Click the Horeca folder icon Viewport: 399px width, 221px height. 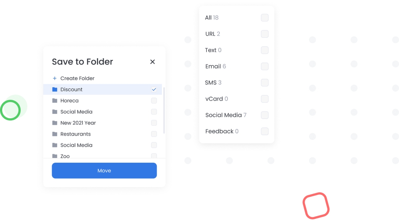point(55,100)
